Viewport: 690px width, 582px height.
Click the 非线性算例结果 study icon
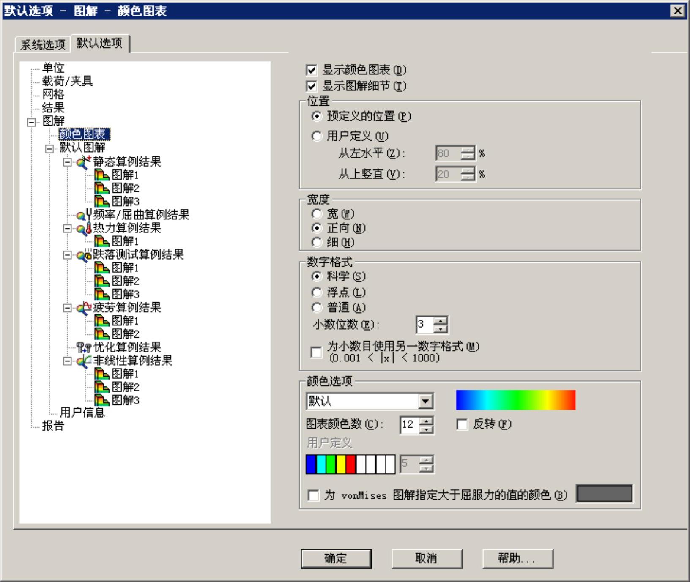point(84,361)
